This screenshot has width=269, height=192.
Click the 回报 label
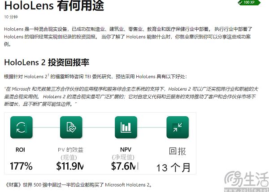click(x=178, y=151)
